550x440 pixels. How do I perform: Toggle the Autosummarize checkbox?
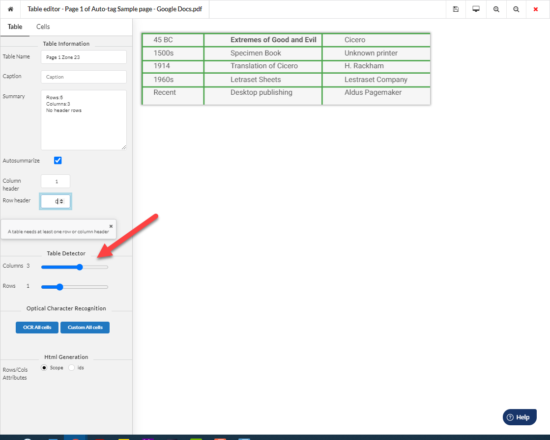tap(58, 160)
